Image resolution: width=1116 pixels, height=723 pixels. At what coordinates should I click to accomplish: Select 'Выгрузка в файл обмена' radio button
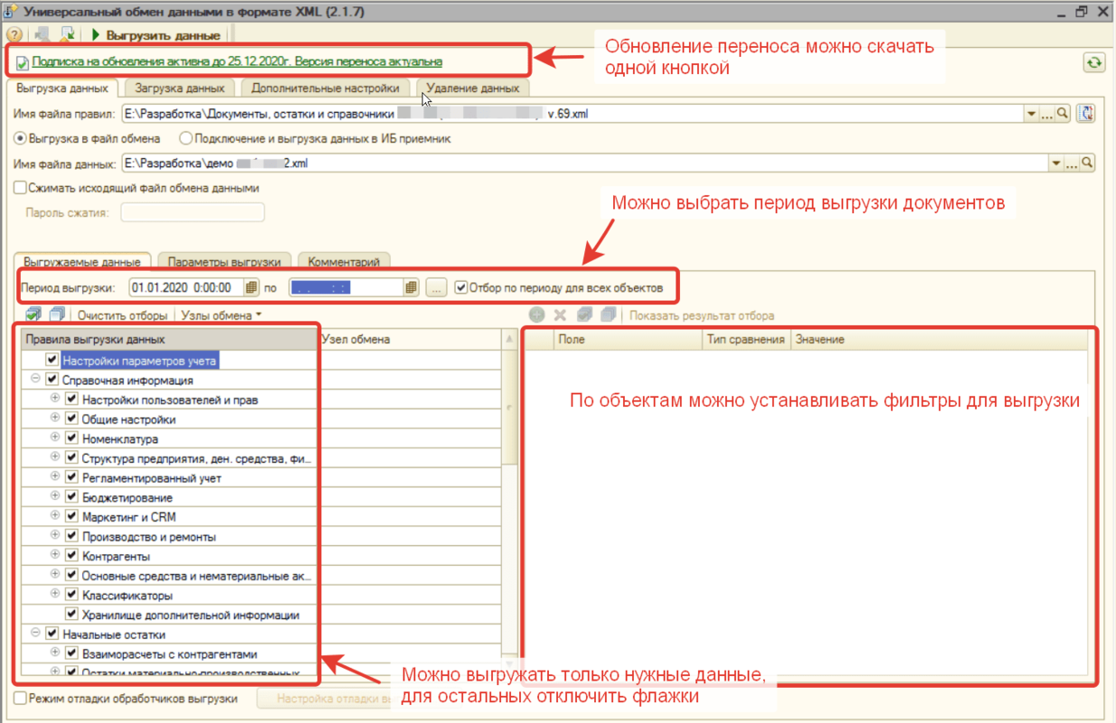click(20, 139)
